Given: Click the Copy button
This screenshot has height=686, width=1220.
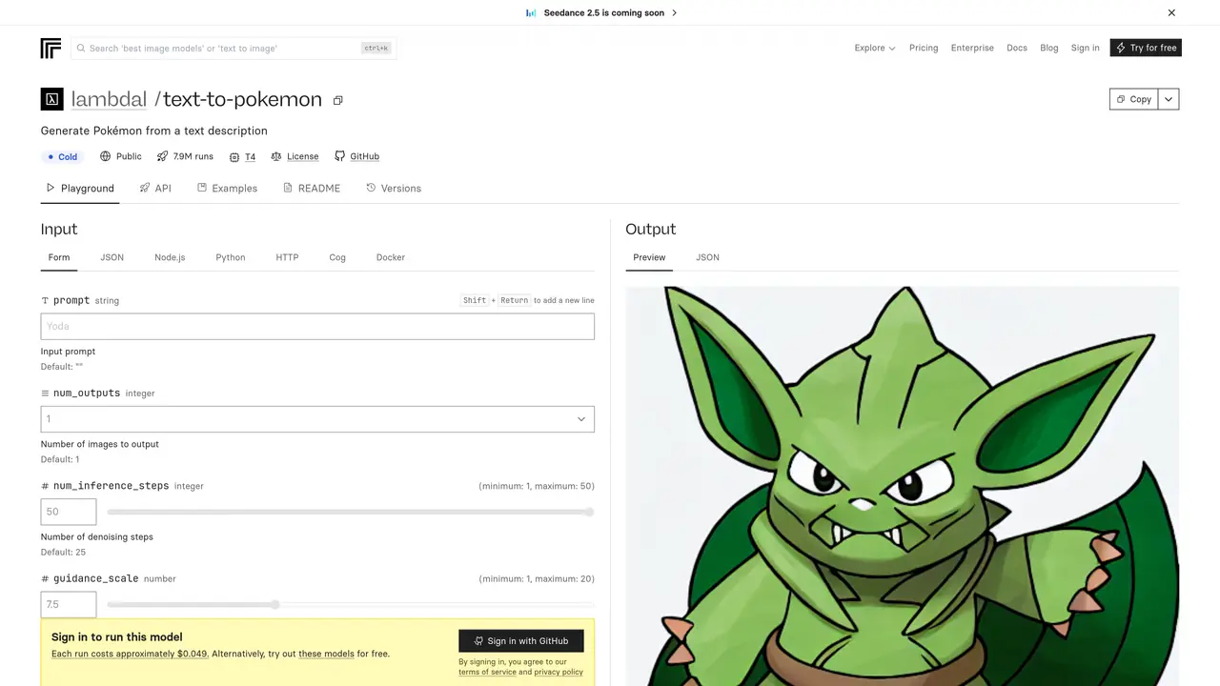Looking at the screenshot, I should click(1133, 99).
